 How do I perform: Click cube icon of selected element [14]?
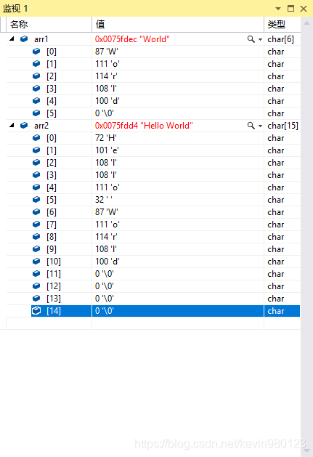tap(36, 311)
